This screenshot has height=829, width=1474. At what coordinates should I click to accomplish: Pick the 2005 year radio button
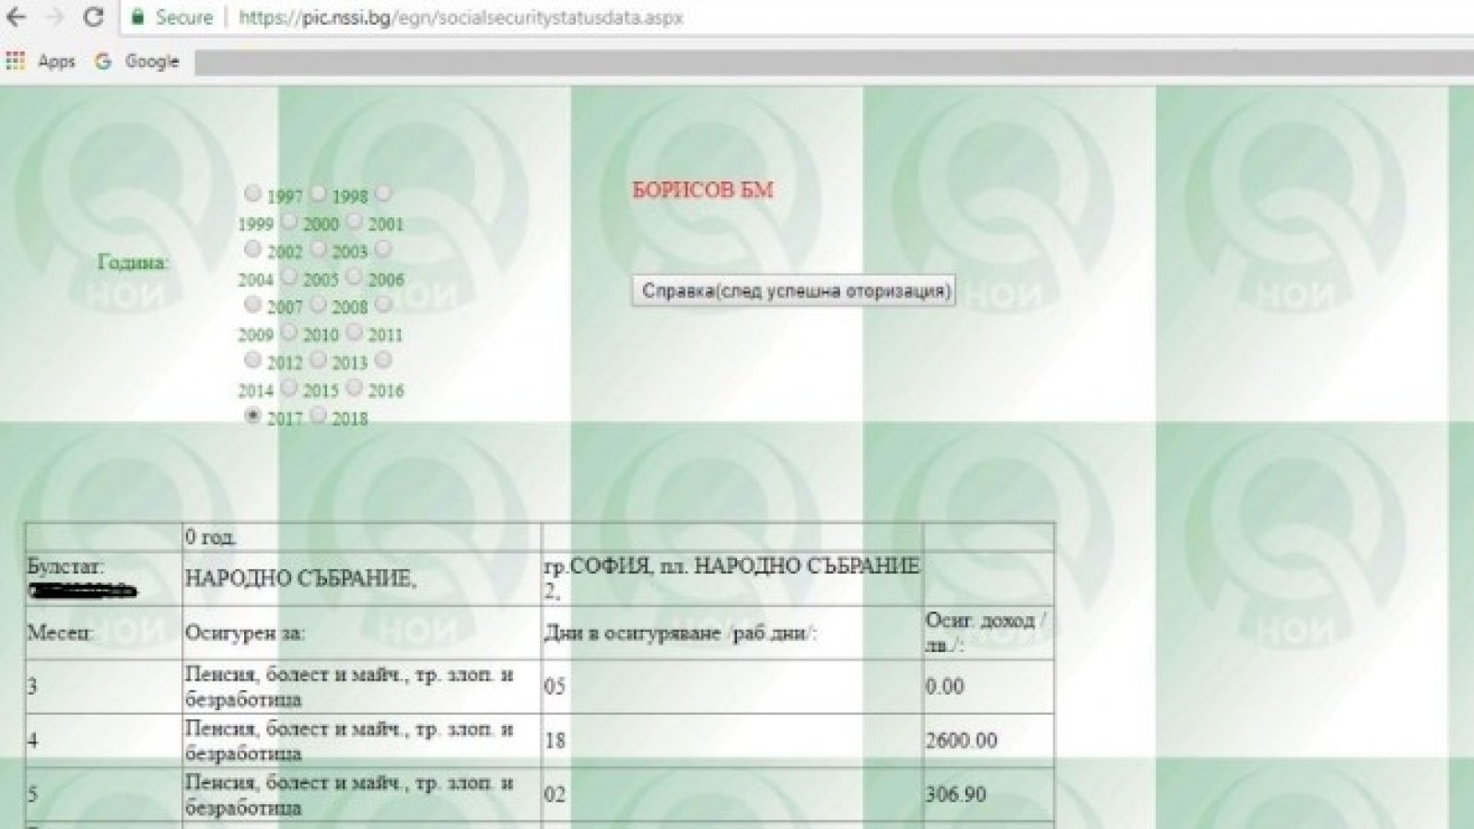pos(288,276)
